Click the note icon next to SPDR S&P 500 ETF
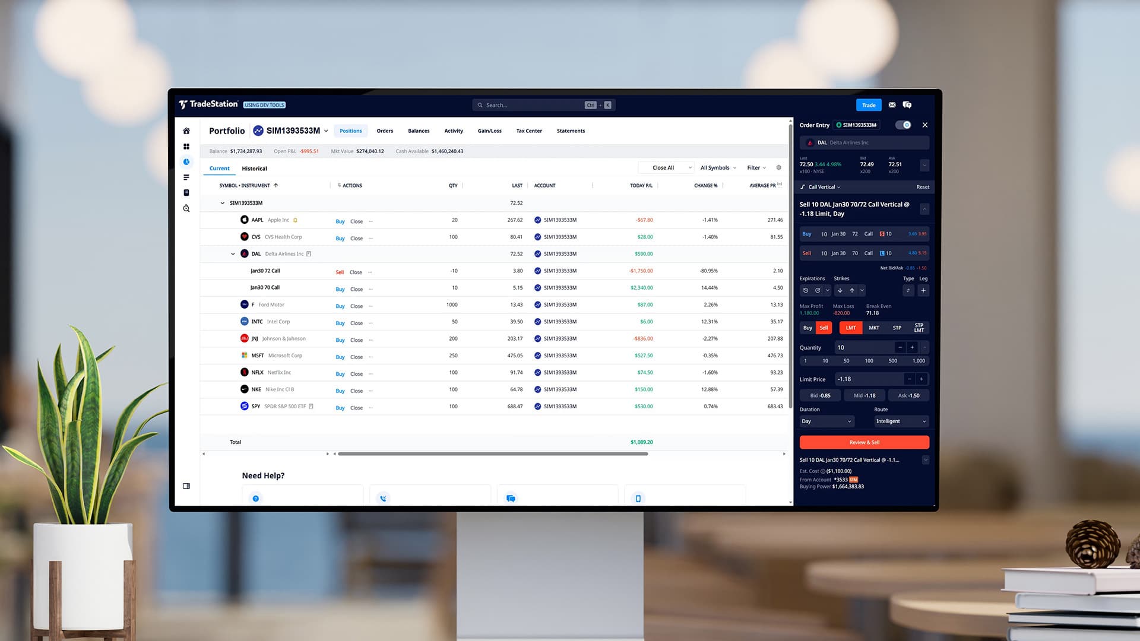Screen dimensions: 1140x641 pos(311,407)
